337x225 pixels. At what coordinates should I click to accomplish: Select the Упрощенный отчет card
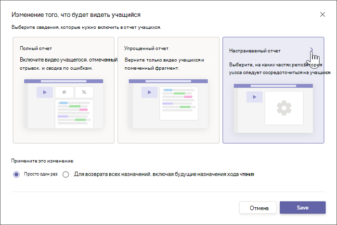[x=168, y=90]
